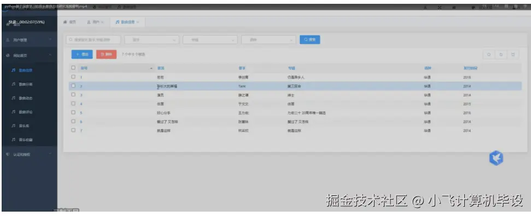
Task: Click the year cell "2015"
Action: tap(467, 104)
